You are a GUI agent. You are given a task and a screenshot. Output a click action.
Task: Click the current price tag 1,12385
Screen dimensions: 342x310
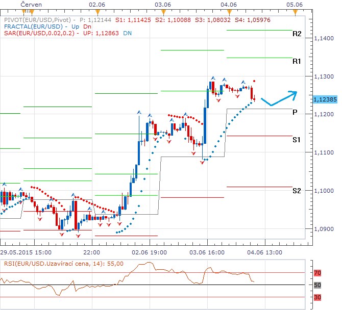325,99
